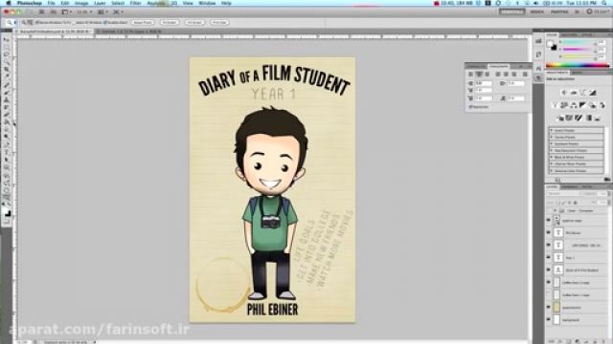Expand the Levels Presets list
Image resolution: width=613 pixels, height=344 pixels.
552,130
